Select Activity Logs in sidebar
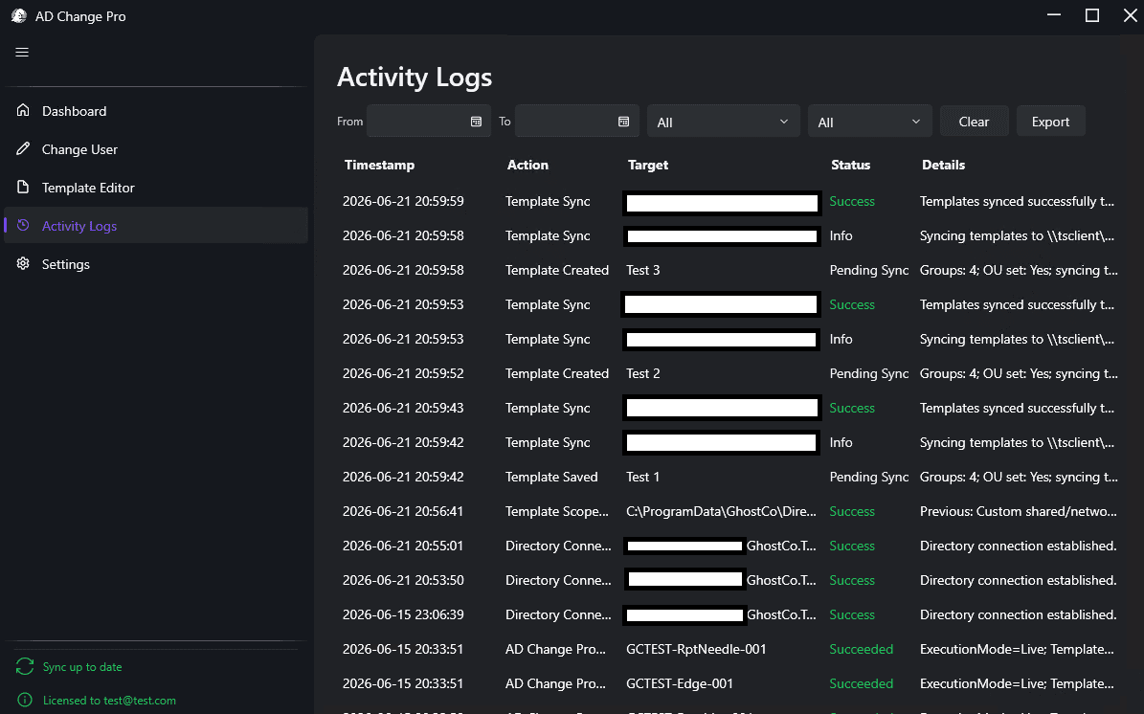This screenshot has height=714, width=1144. tap(156, 225)
